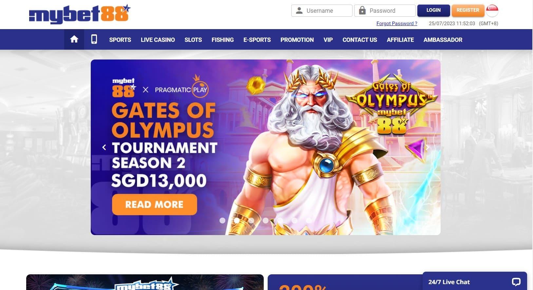The height and width of the screenshot is (290, 533).
Task: Open the SLOTS menu
Action: click(x=193, y=40)
